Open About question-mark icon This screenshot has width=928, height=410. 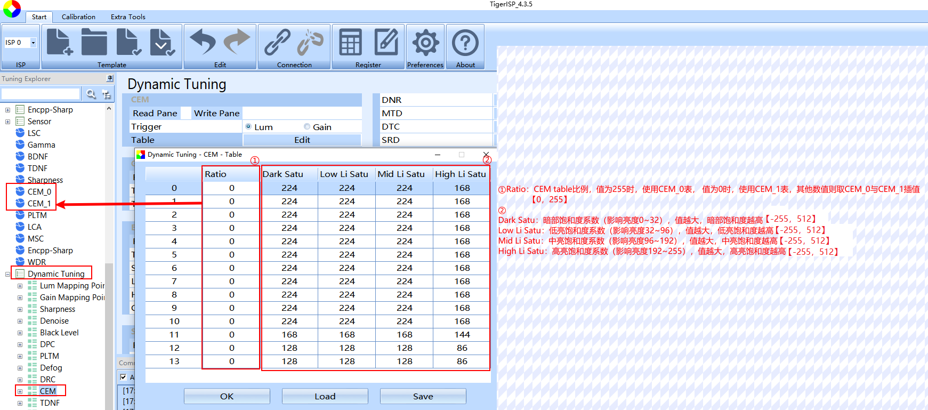coord(465,43)
